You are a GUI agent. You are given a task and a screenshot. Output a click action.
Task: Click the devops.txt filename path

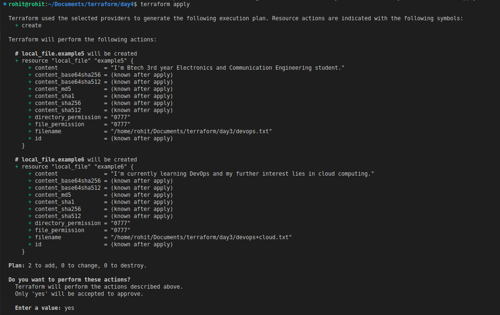coord(191,131)
